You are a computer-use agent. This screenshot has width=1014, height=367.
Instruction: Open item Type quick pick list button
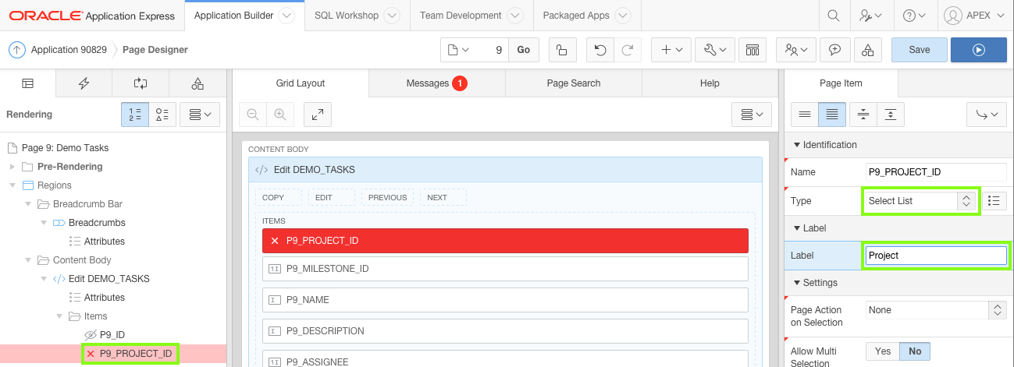(x=994, y=200)
